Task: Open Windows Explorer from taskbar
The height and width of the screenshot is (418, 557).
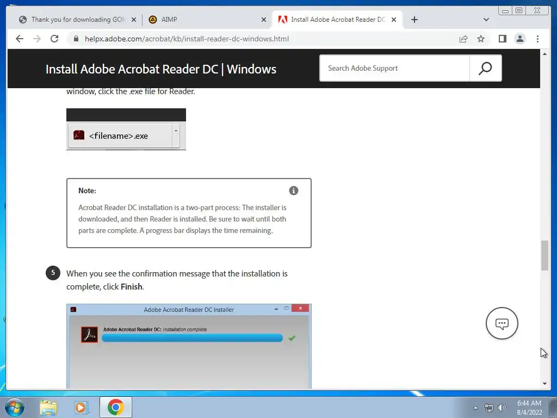Action: (48, 407)
